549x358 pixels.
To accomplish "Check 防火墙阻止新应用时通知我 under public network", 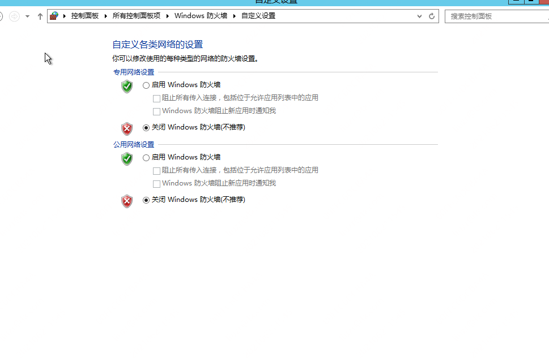I will tap(156, 184).
